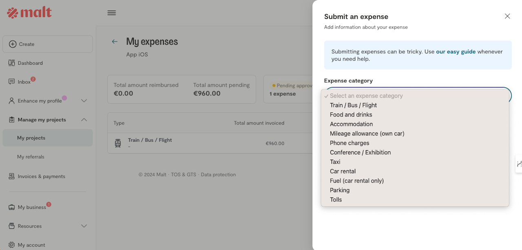Viewport: 522px width, 250px height.
Task: Click the Create button
Action: coord(47,44)
